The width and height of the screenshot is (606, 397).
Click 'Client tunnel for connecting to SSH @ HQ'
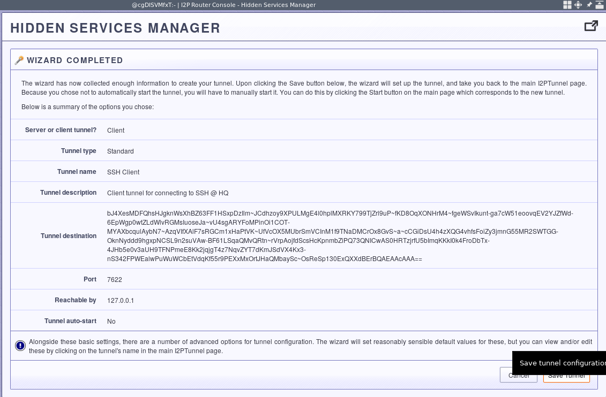[168, 193]
